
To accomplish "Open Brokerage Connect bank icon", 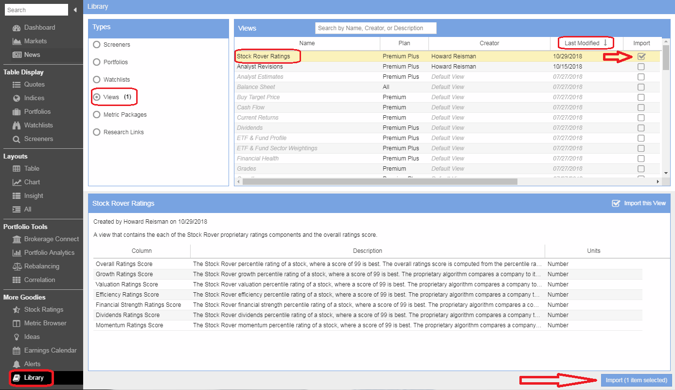I will click(17, 239).
